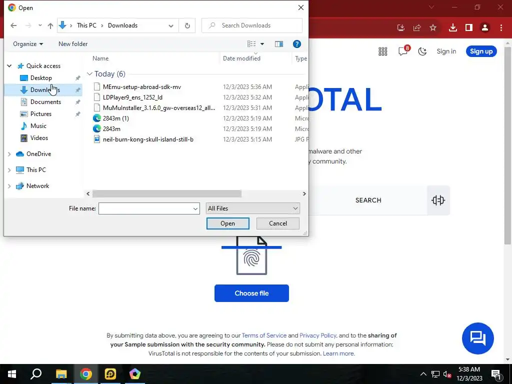The image size is (512, 384).
Task: Collapse the Quick access tree
Action: pos(9,66)
